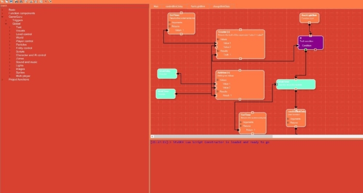Click the Value 1 input pin of Addition node

(215, 84)
